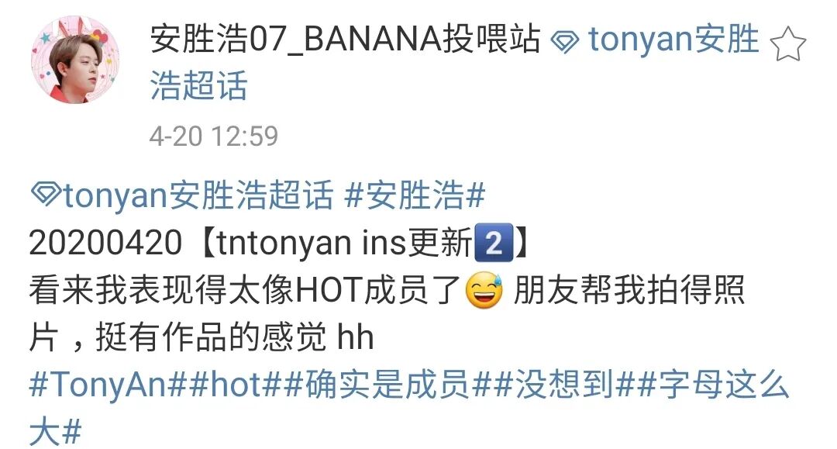Open the poster's profile avatar

tap(76, 60)
